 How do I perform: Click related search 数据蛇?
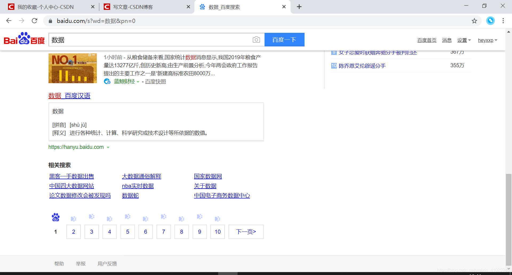[130, 196]
